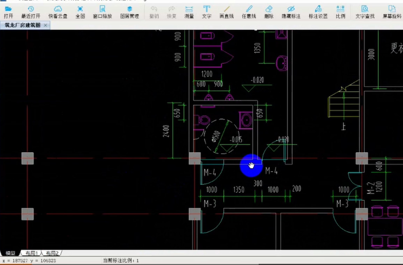Open 标注设置 annotation settings
403x265 pixels.
point(318,12)
